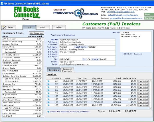Image resolution: width=154 pixels, height=122 pixels.
Task: View invoice 108 in QB
Action: [x=143, y=99]
